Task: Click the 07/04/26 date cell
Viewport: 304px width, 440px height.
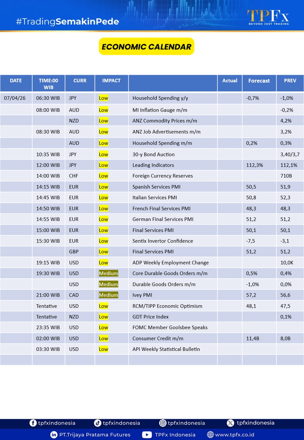Action: (x=15, y=98)
